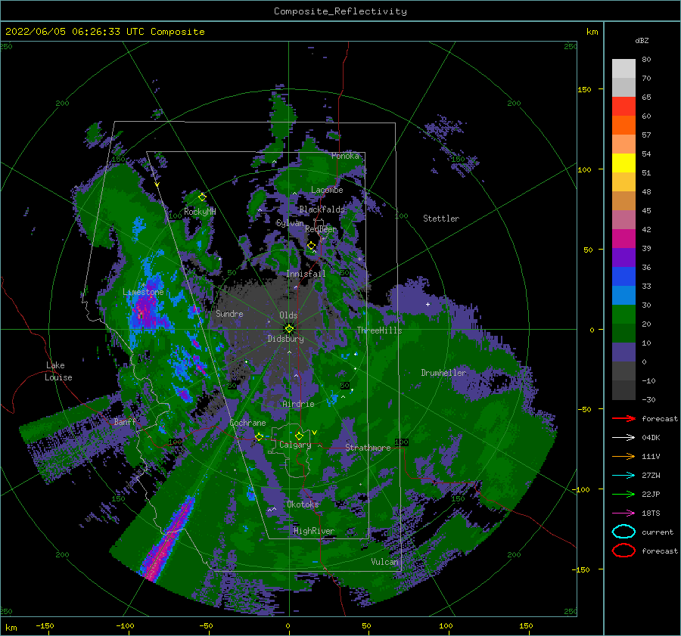The image size is (681, 636).
Task: Pick the bright yellow dBZ color swatch
Action: 623,163
